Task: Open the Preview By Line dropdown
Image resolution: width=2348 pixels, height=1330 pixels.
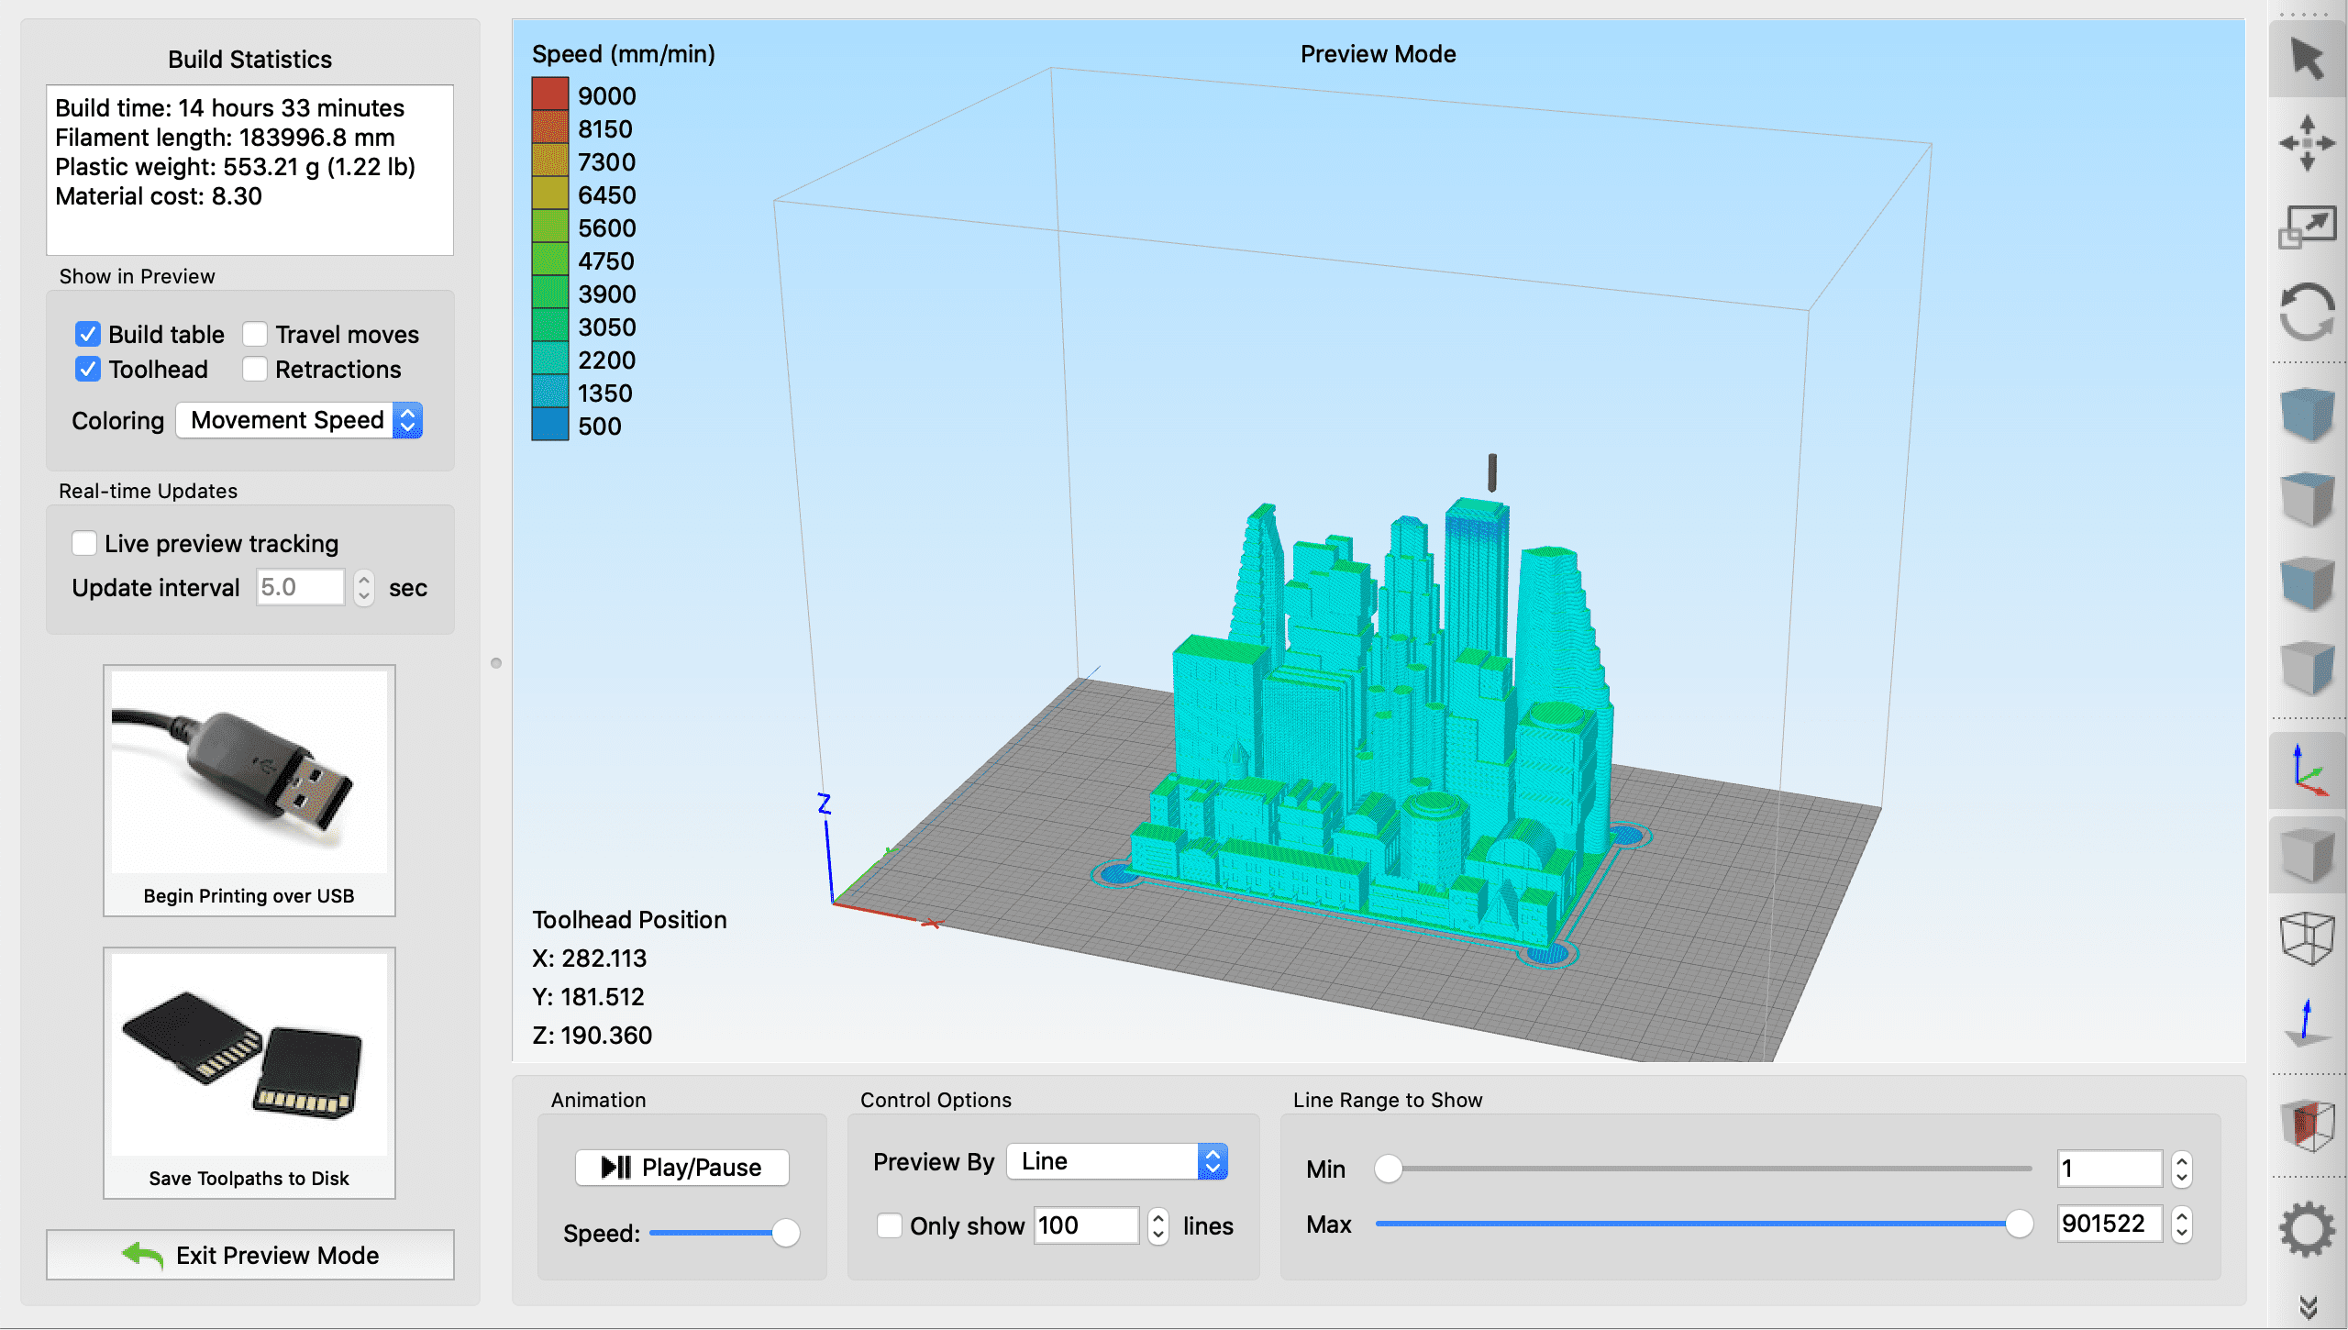Action: coord(1117,1161)
